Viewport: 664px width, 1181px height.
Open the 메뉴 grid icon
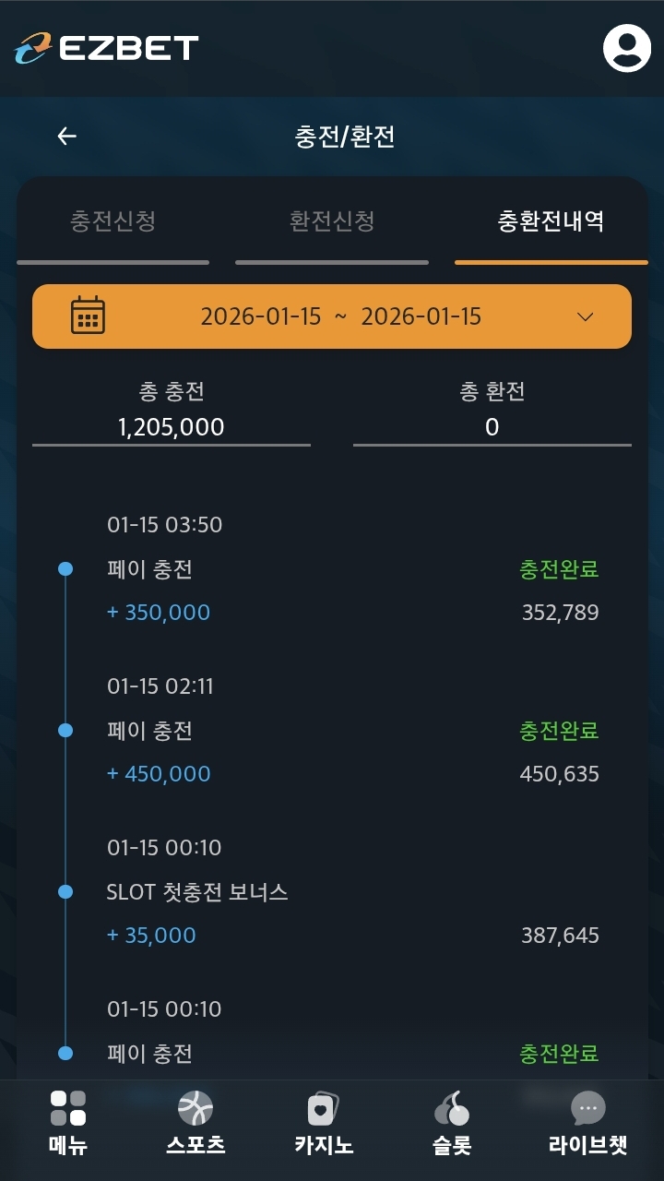click(67, 1108)
